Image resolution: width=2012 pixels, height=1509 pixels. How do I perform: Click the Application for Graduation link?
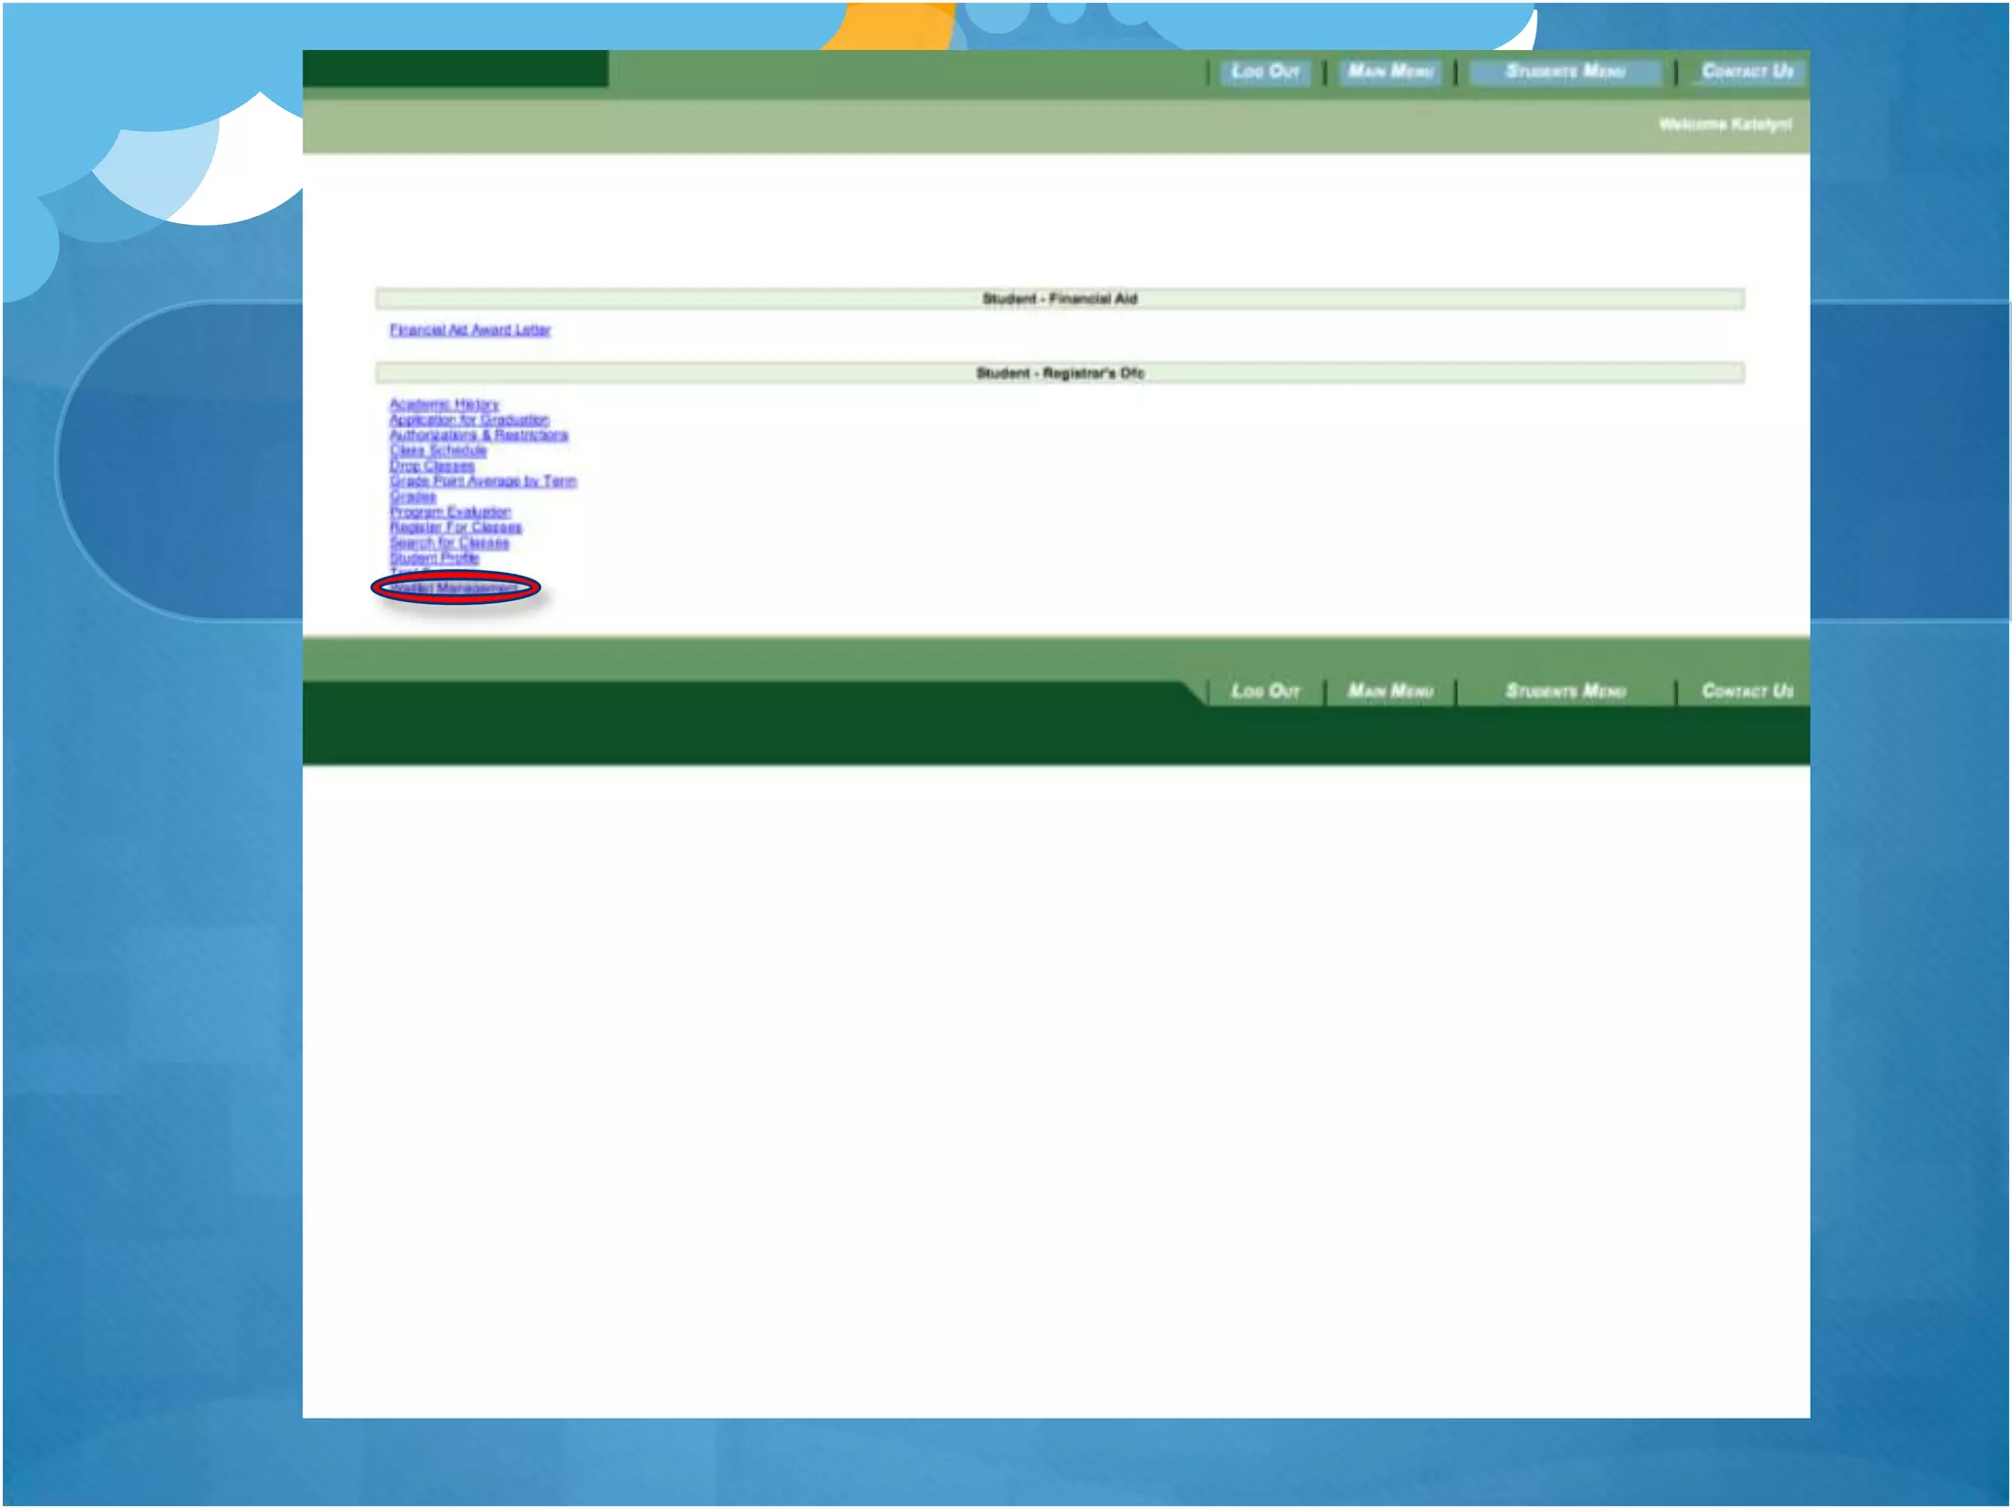[x=469, y=419]
